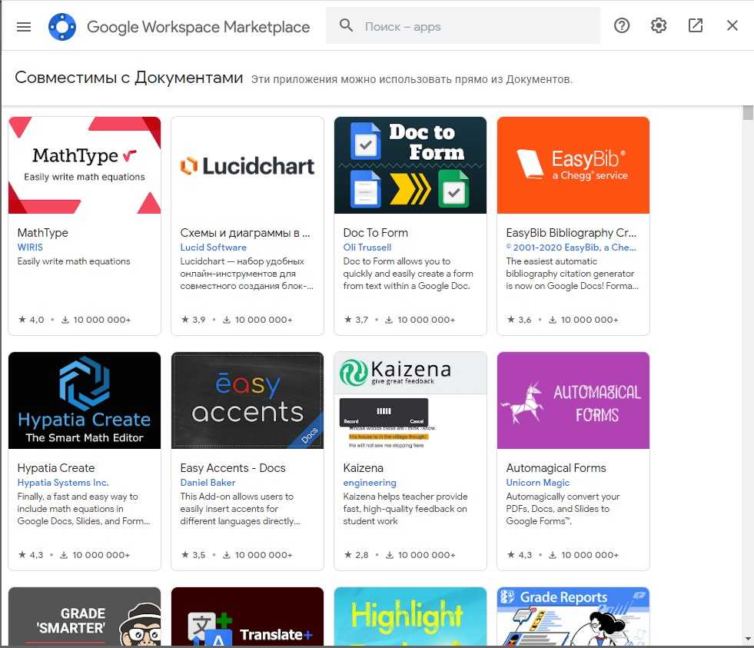Viewport: 754px width, 648px height.
Task: Open the Kaizena app card image
Action: point(410,400)
